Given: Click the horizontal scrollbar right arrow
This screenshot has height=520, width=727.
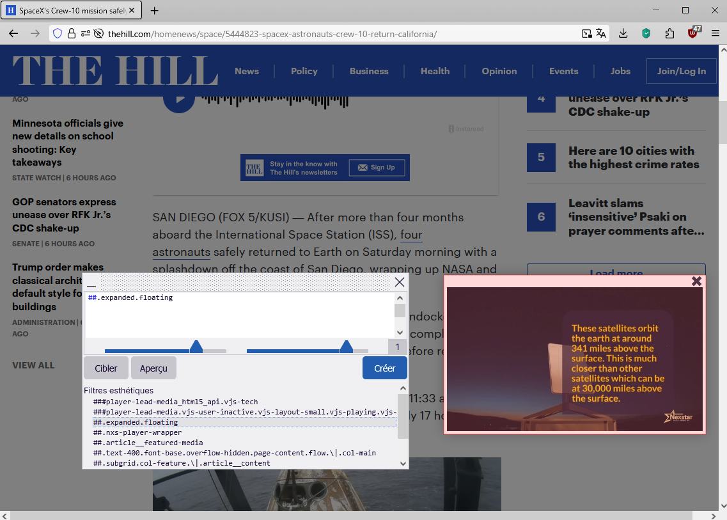Looking at the screenshot, I should click(x=714, y=516).
